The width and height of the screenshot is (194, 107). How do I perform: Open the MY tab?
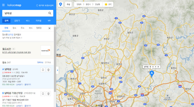point(49,21)
